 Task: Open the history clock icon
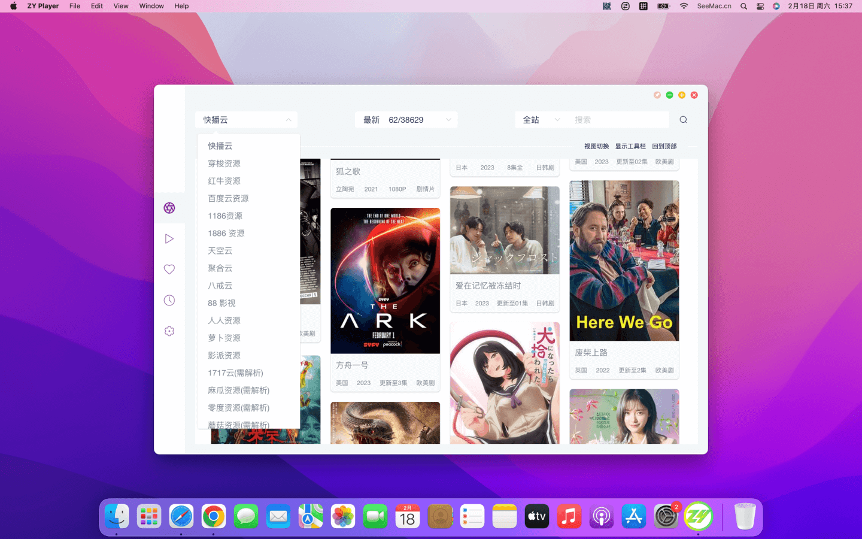(x=169, y=301)
